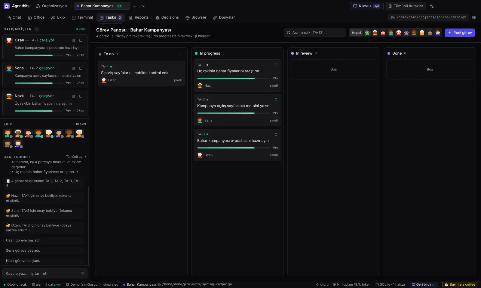Click the Agentbits logo icon

tap(7, 6)
